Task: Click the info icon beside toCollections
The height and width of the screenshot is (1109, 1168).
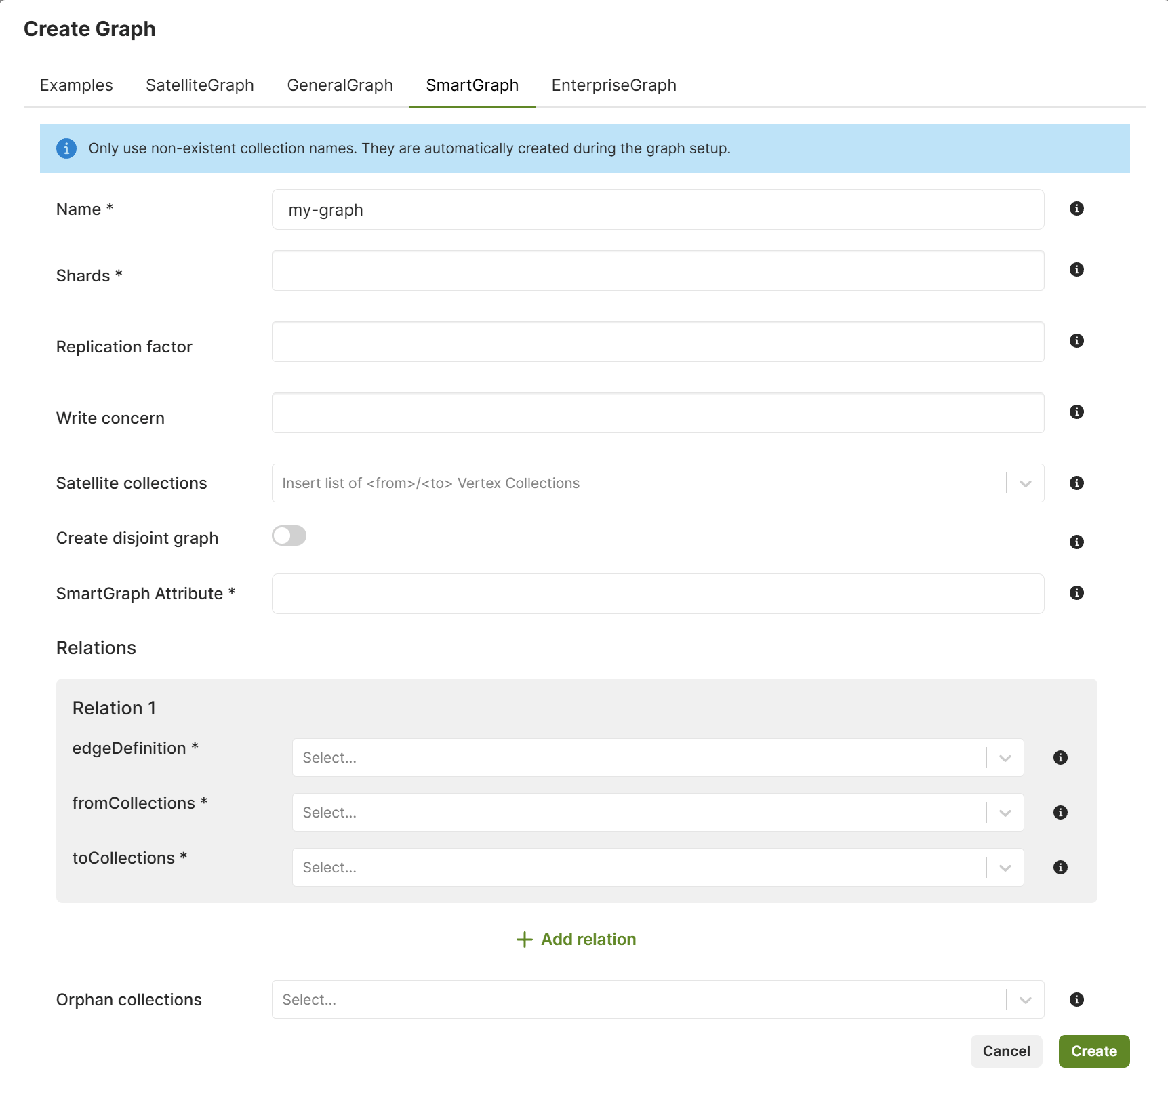Action: [1061, 868]
